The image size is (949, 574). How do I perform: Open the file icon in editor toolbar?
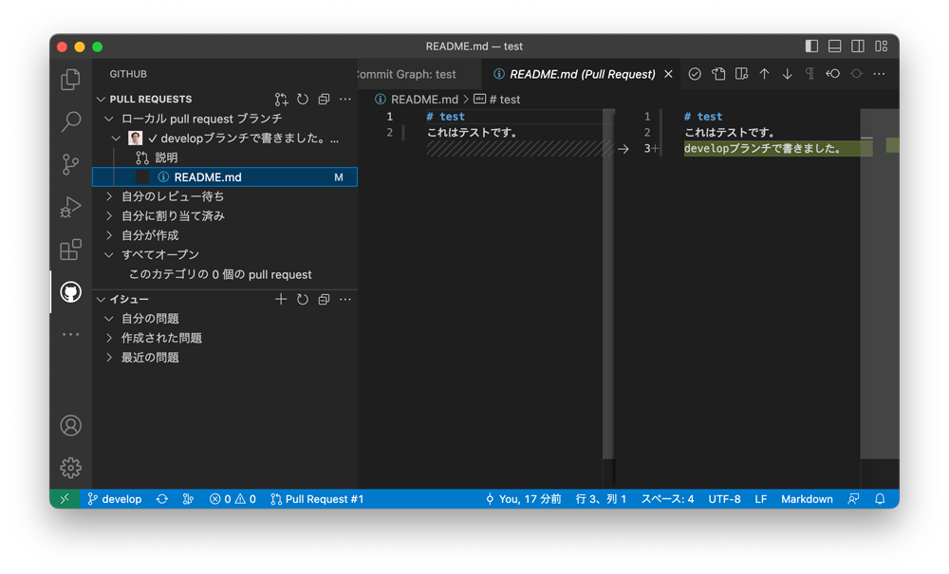point(718,74)
